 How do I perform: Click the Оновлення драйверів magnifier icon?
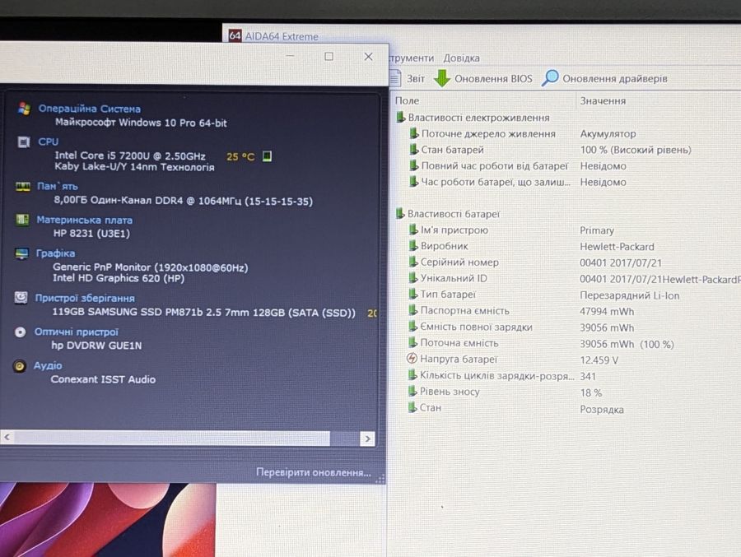point(550,78)
